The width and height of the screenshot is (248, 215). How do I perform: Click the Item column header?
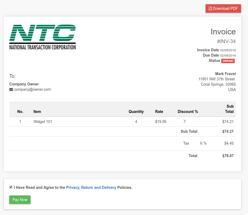tap(37, 112)
